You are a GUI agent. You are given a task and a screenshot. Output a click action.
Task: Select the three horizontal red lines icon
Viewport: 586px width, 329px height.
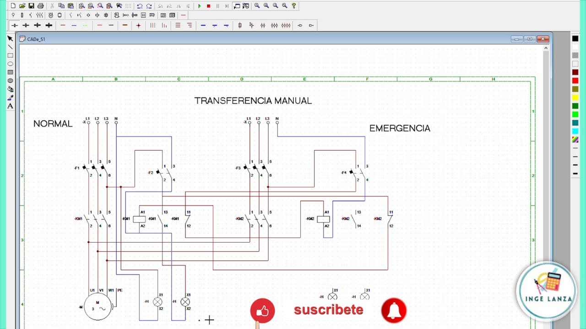178,26
